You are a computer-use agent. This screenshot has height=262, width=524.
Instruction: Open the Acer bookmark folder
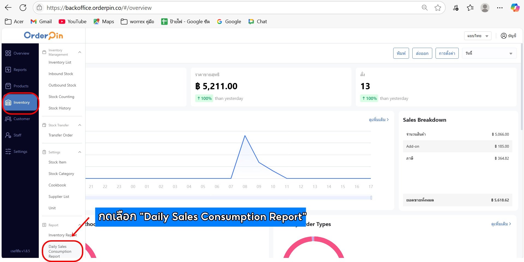(14, 22)
